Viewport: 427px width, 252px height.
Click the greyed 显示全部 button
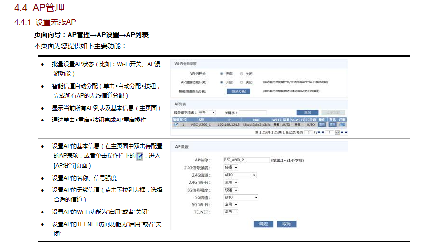click(x=333, y=112)
